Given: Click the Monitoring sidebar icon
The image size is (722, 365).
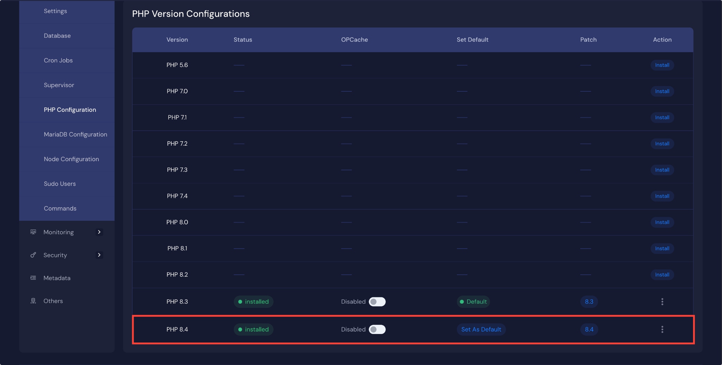Looking at the screenshot, I should (x=33, y=232).
